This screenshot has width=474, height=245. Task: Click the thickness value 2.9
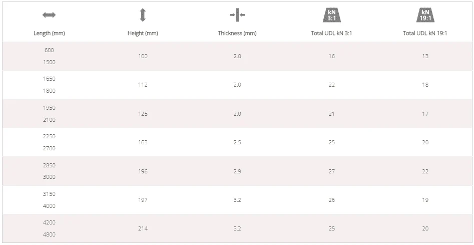[x=237, y=171]
